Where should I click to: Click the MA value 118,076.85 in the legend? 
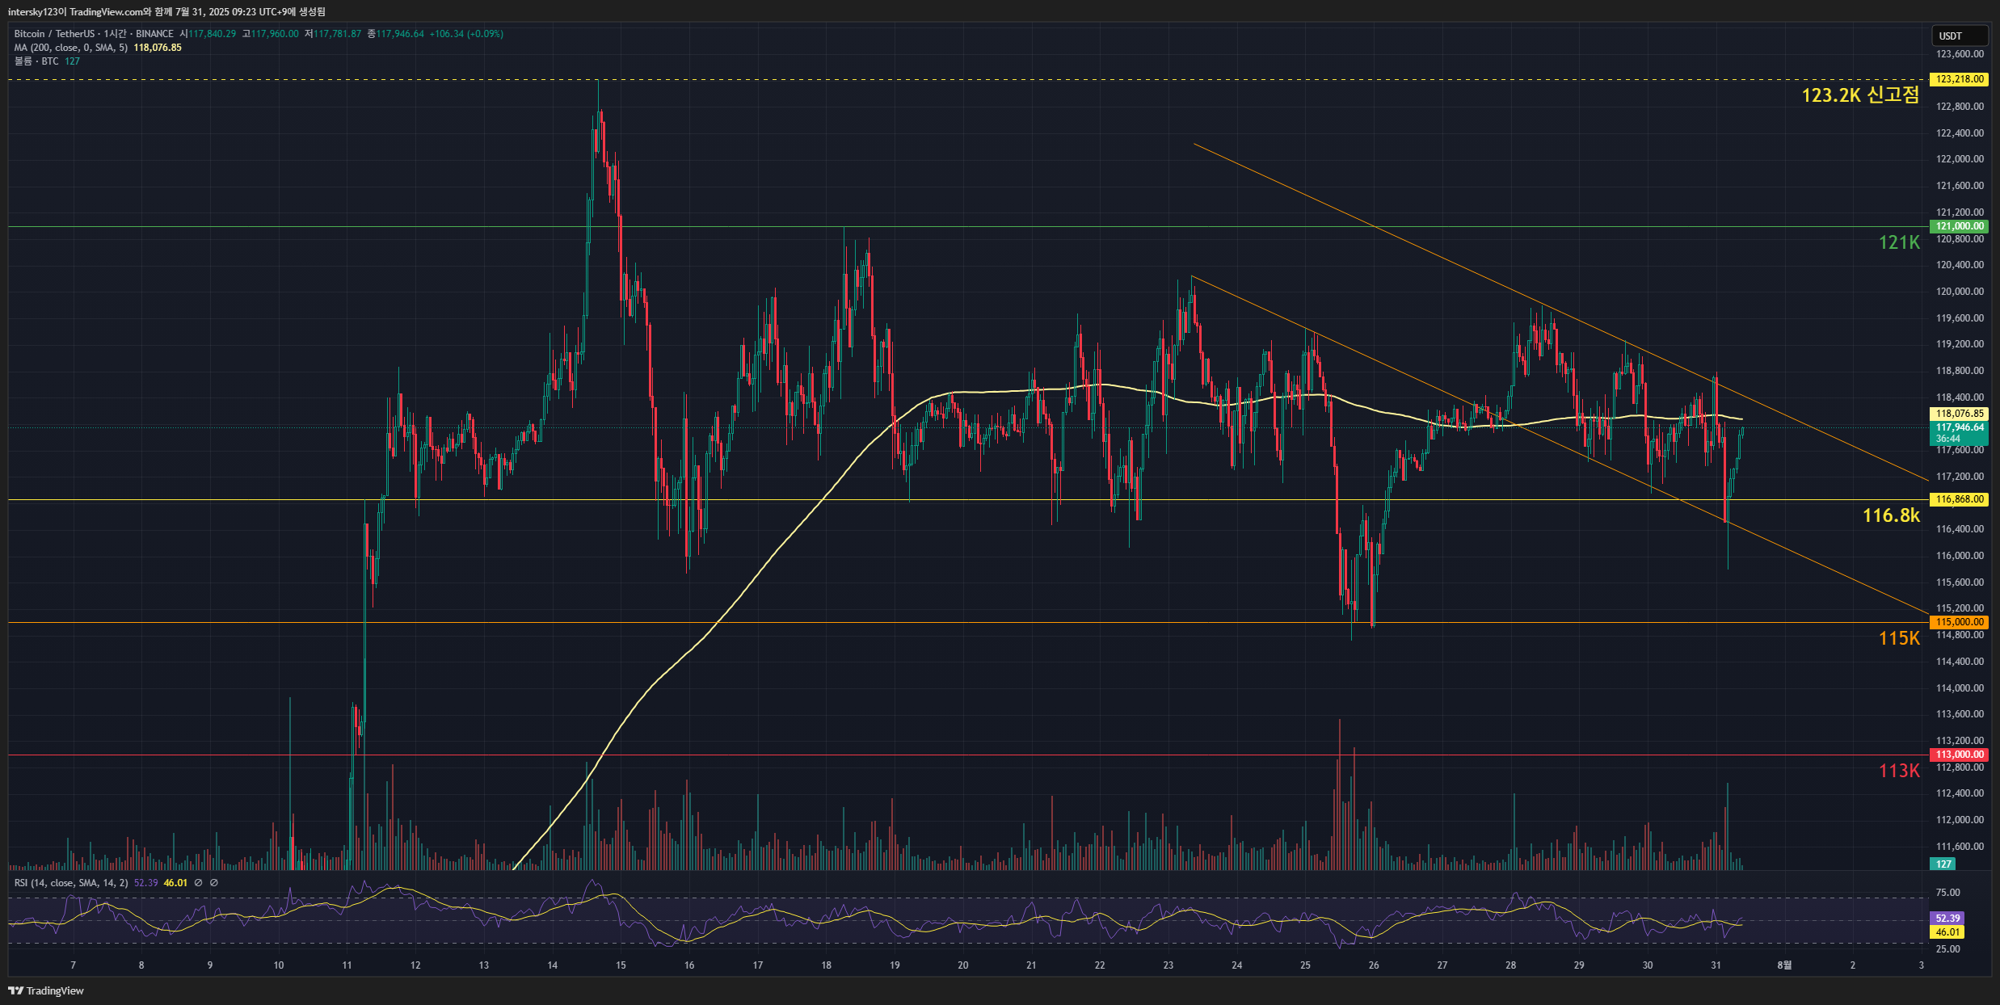[x=158, y=48]
